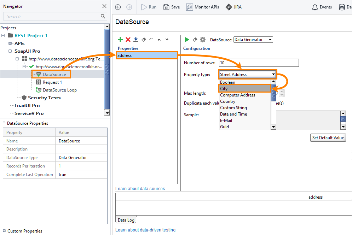Screen dimensions: 352x235
Task: Go back with the left arrow icon
Action: 118,7
